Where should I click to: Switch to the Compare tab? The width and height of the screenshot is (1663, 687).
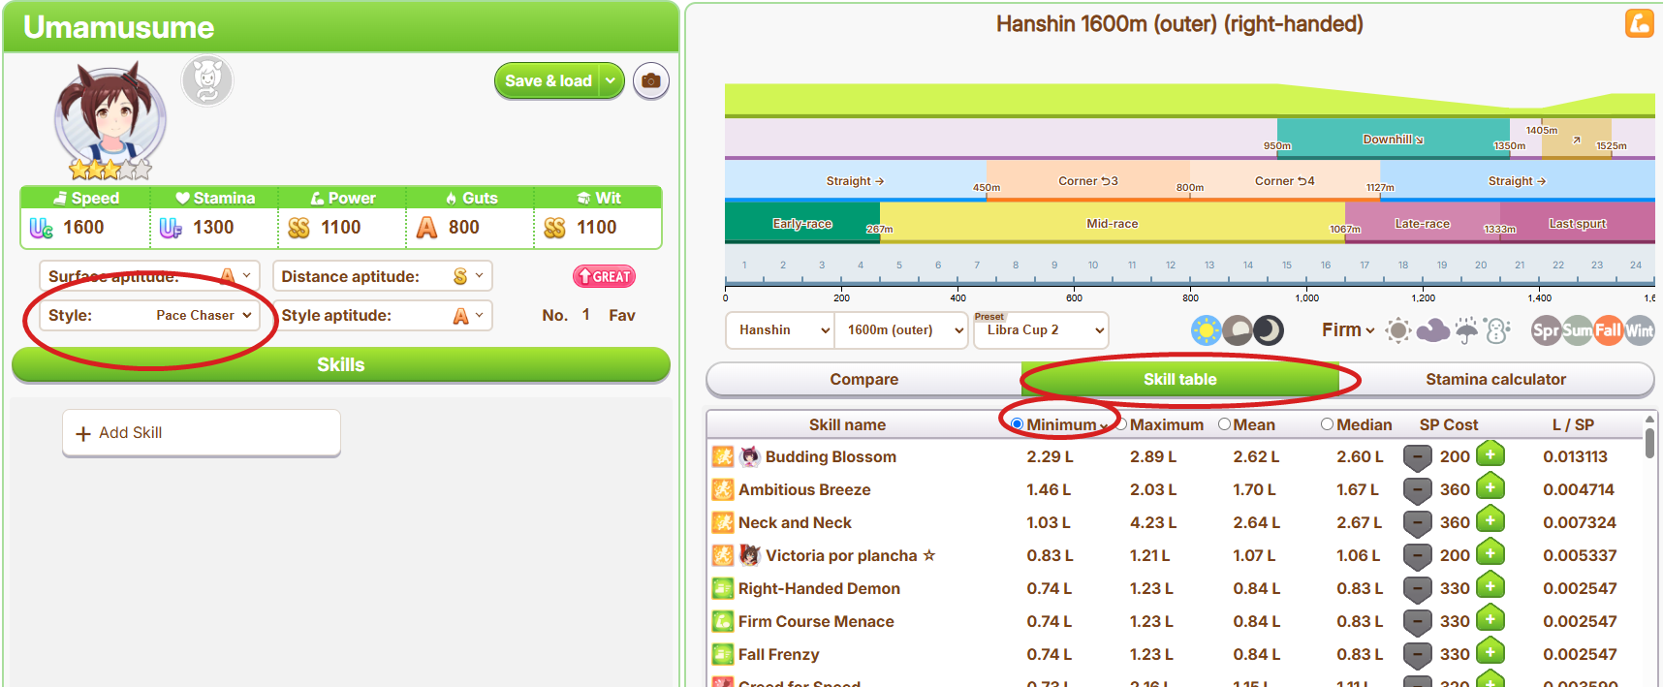[864, 380]
